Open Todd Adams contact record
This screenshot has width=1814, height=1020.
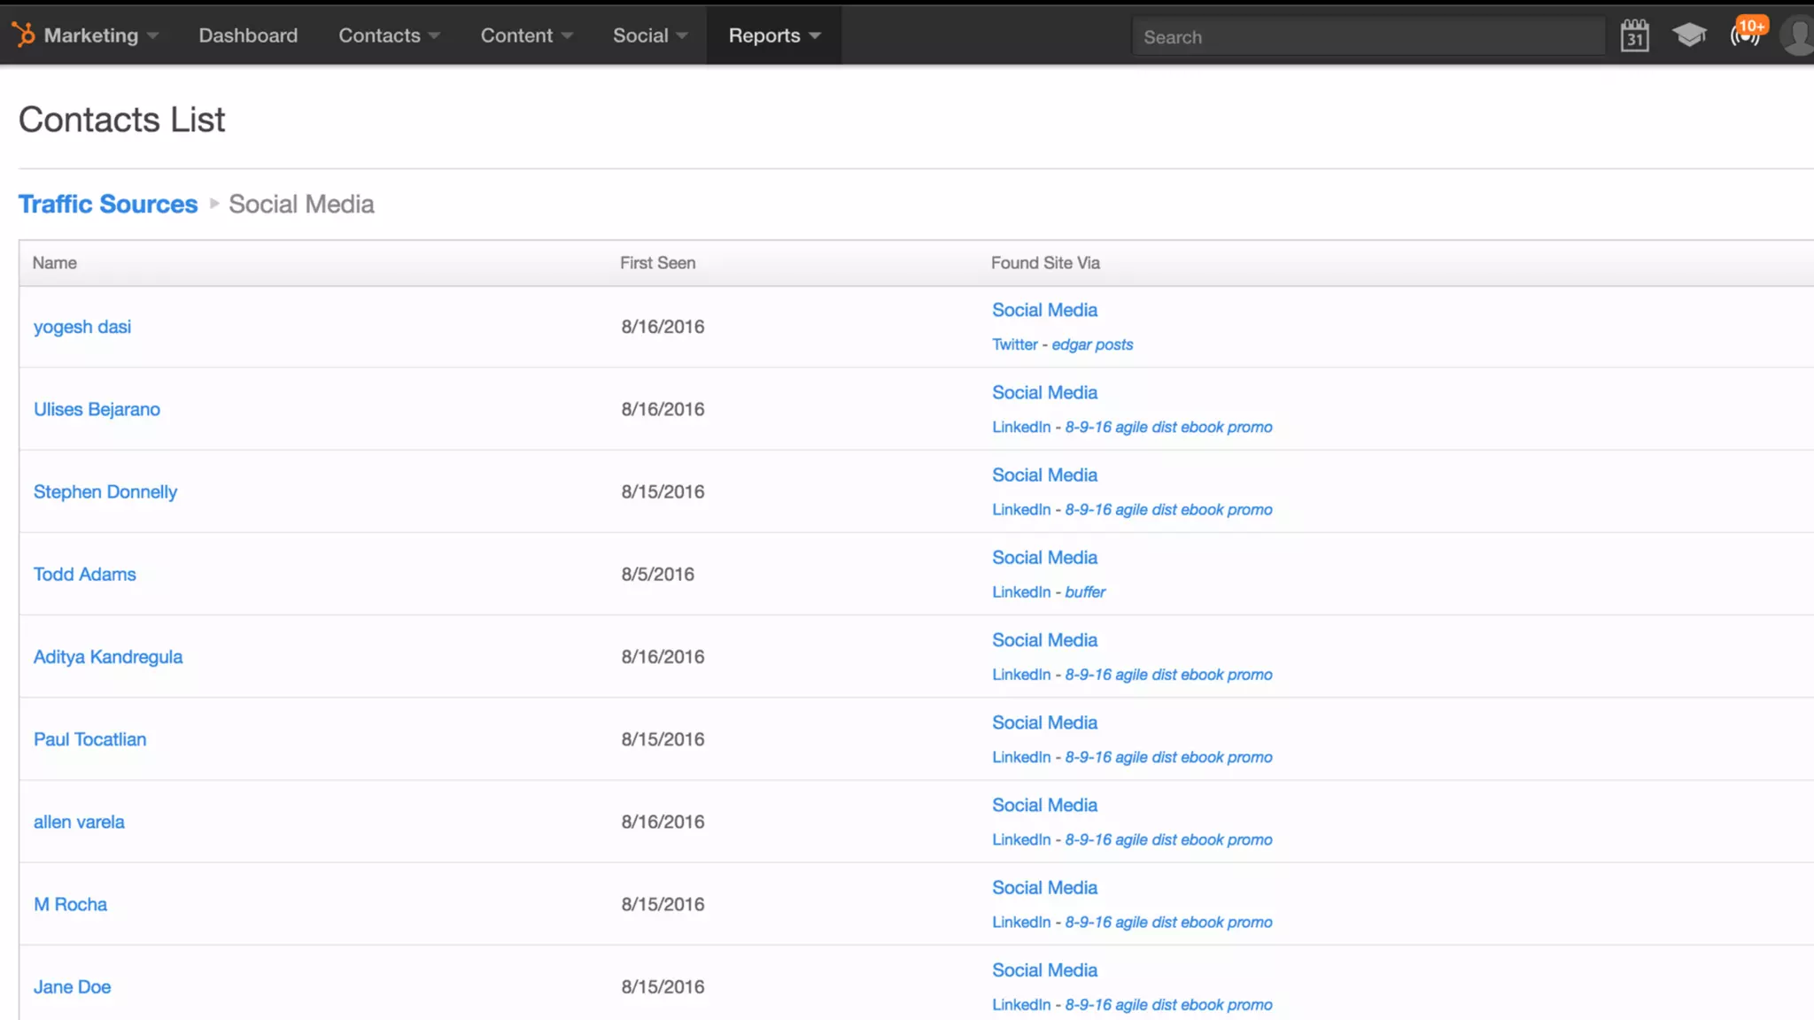pos(85,574)
